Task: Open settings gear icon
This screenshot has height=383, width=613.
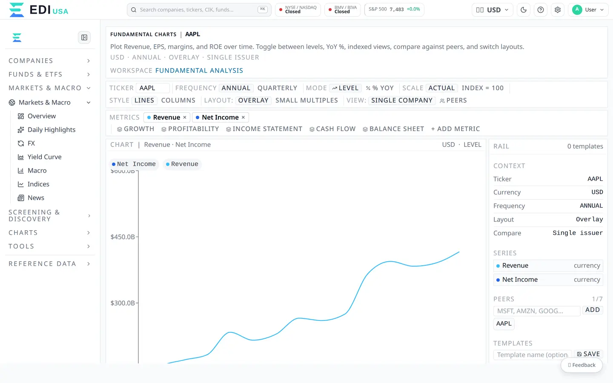Action: pos(558,10)
